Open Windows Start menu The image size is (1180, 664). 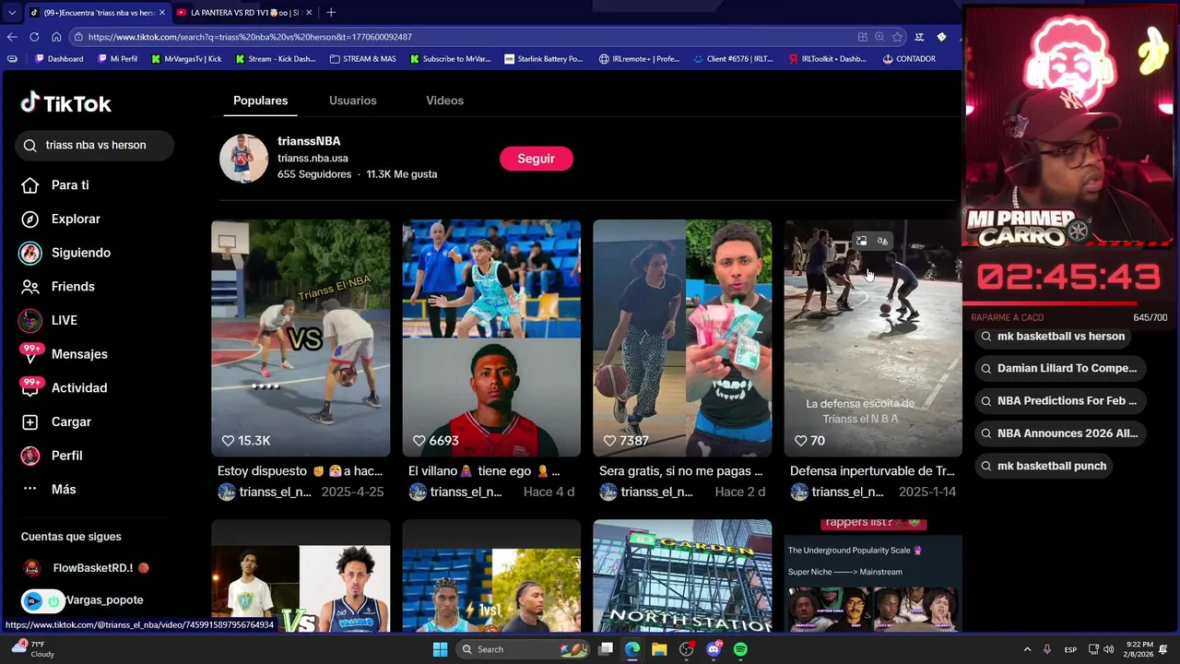tap(440, 649)
